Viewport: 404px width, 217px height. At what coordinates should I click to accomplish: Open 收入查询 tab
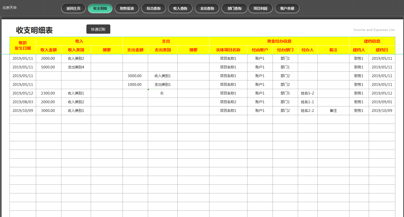tap(180, 8)
